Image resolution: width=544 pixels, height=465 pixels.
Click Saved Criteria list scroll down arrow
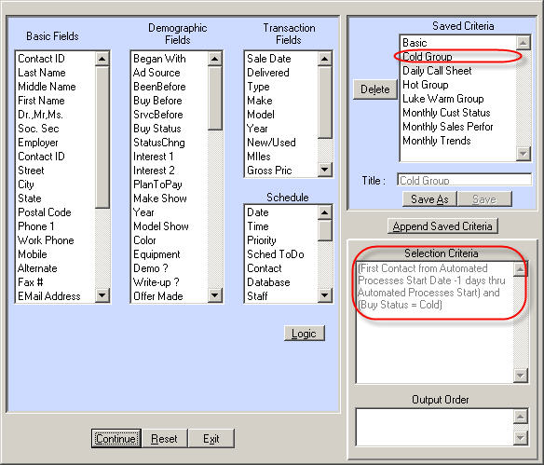[524, 153]
